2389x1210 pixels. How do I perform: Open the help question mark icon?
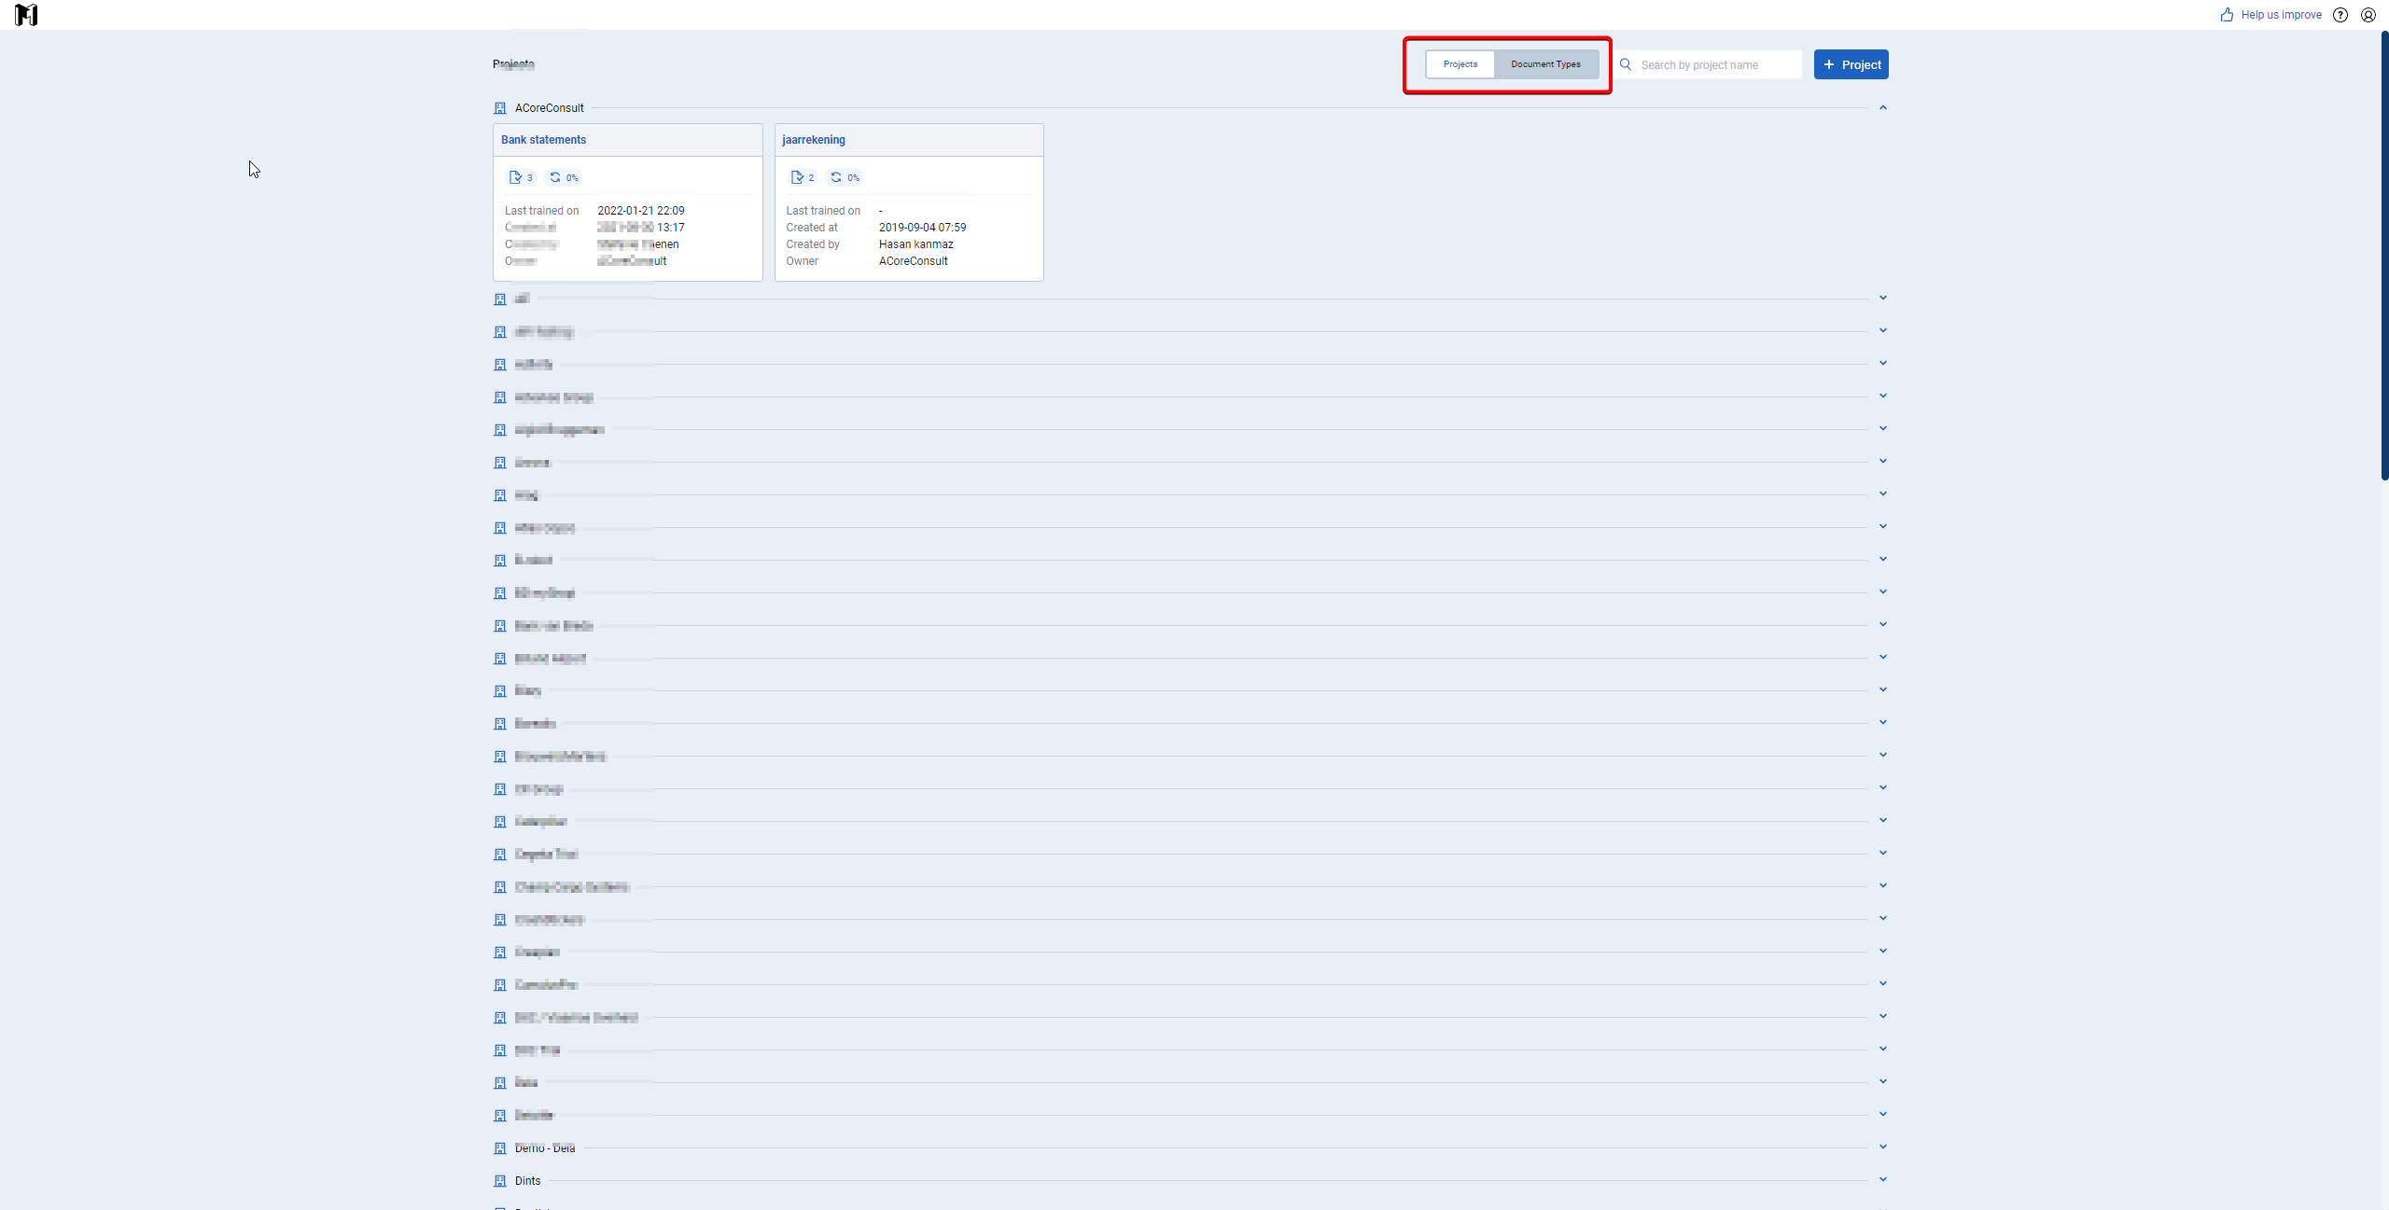pyautogui.click(x=2340, y=15)
